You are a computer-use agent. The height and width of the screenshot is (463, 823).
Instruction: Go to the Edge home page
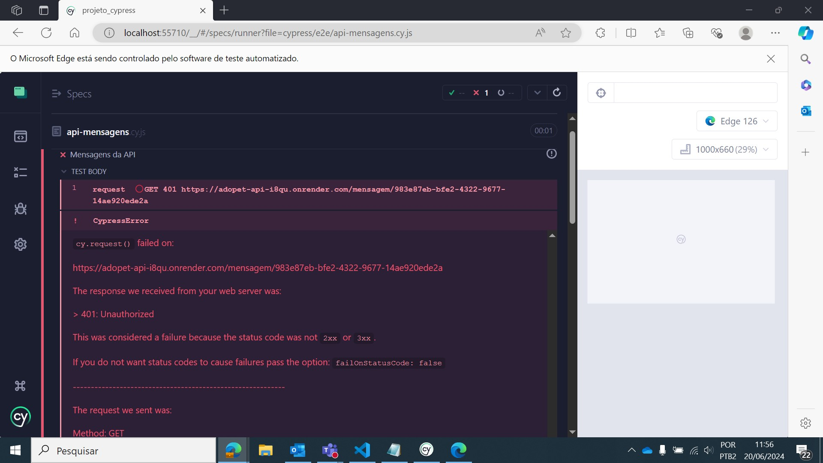pos(75,33)
